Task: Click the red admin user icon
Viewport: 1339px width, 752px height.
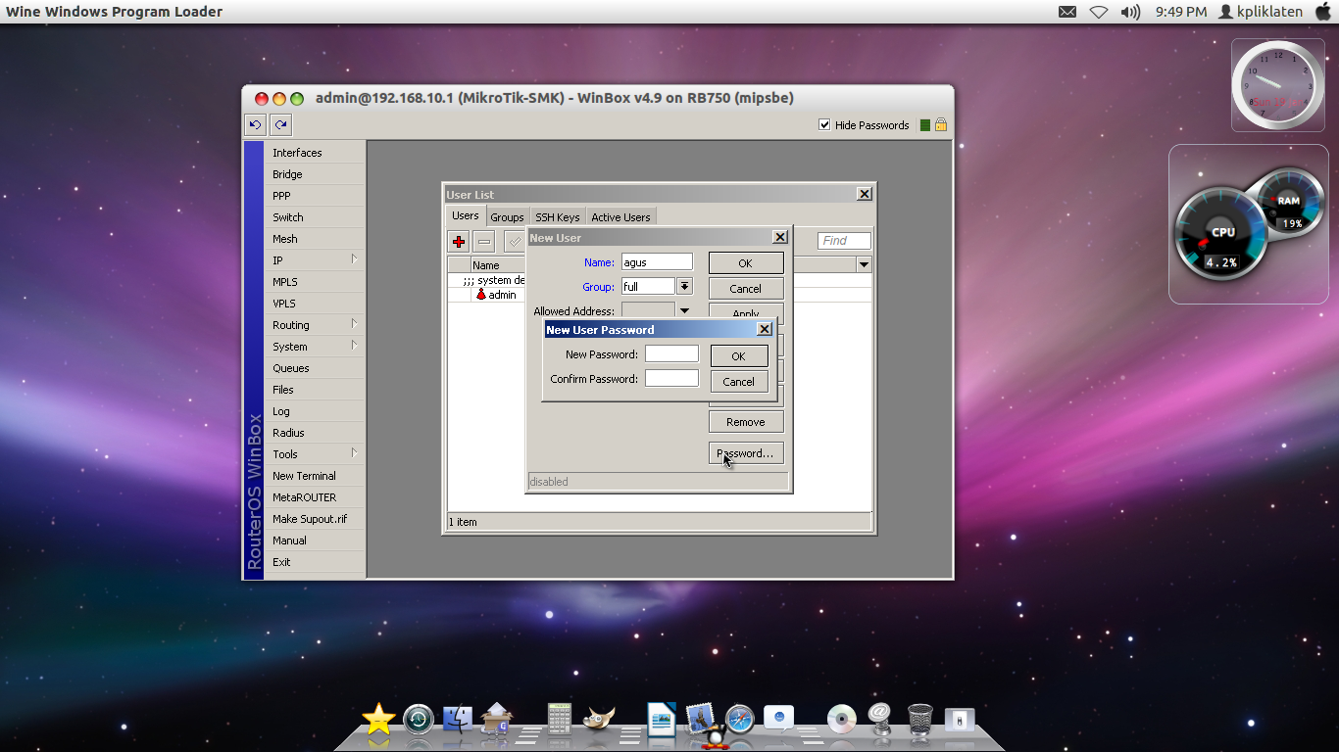Action: [x=481, y=295]
